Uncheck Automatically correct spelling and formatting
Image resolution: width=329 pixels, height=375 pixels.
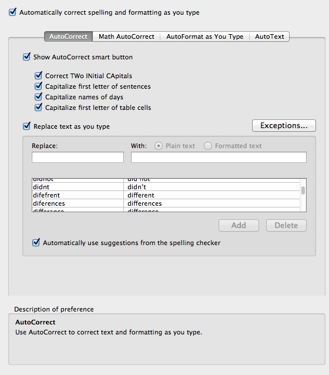[x=12, y=12]
